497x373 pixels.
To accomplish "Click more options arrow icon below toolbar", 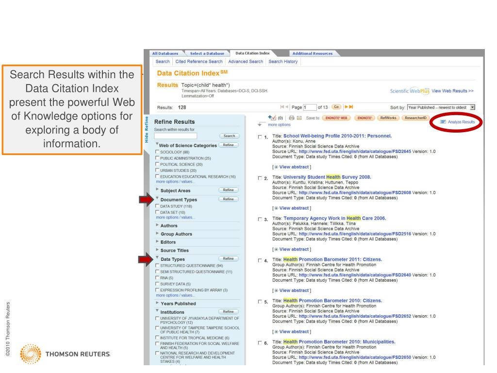I will tap(261, 124).
